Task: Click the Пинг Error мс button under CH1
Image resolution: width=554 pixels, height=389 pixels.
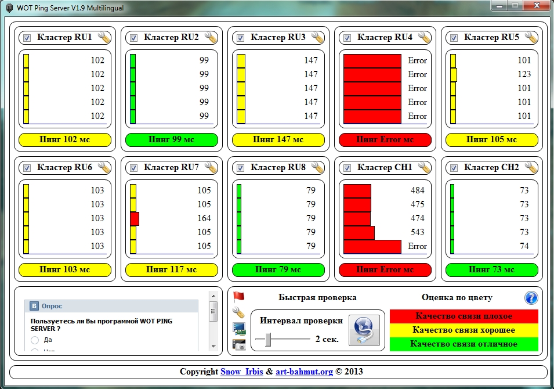Action: pos(385,270)
